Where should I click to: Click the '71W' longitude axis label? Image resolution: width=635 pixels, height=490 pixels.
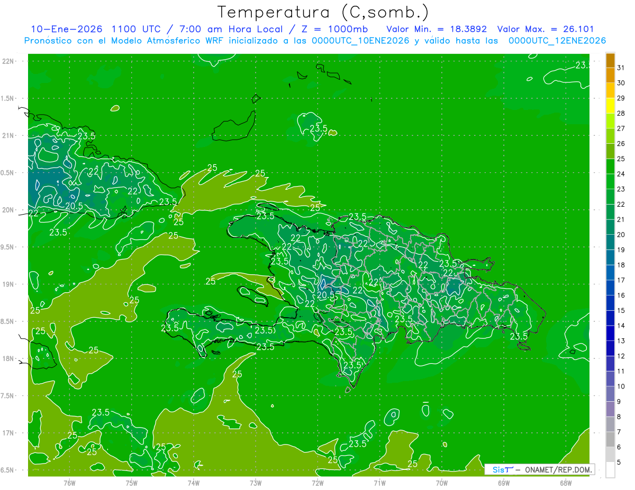pyautogui.click(x=379, y=483)
